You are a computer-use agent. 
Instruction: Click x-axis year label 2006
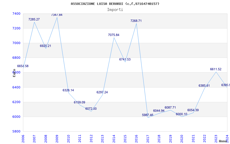coord(23,139)
